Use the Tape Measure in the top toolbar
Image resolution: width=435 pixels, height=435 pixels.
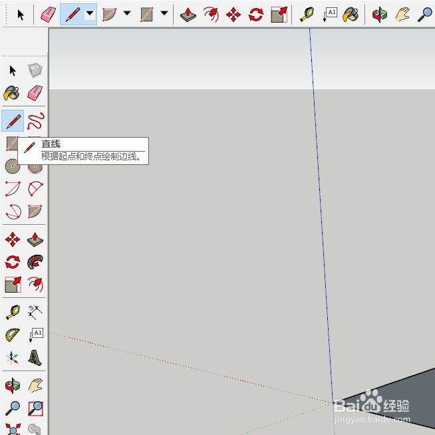pos(307,15)
